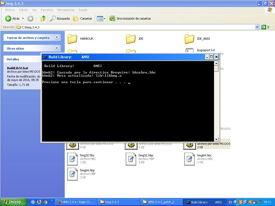Click the BuildLib32.bat name in Detalles
The height and width of the screenshot is (206, 275).
tap(17, 68)
